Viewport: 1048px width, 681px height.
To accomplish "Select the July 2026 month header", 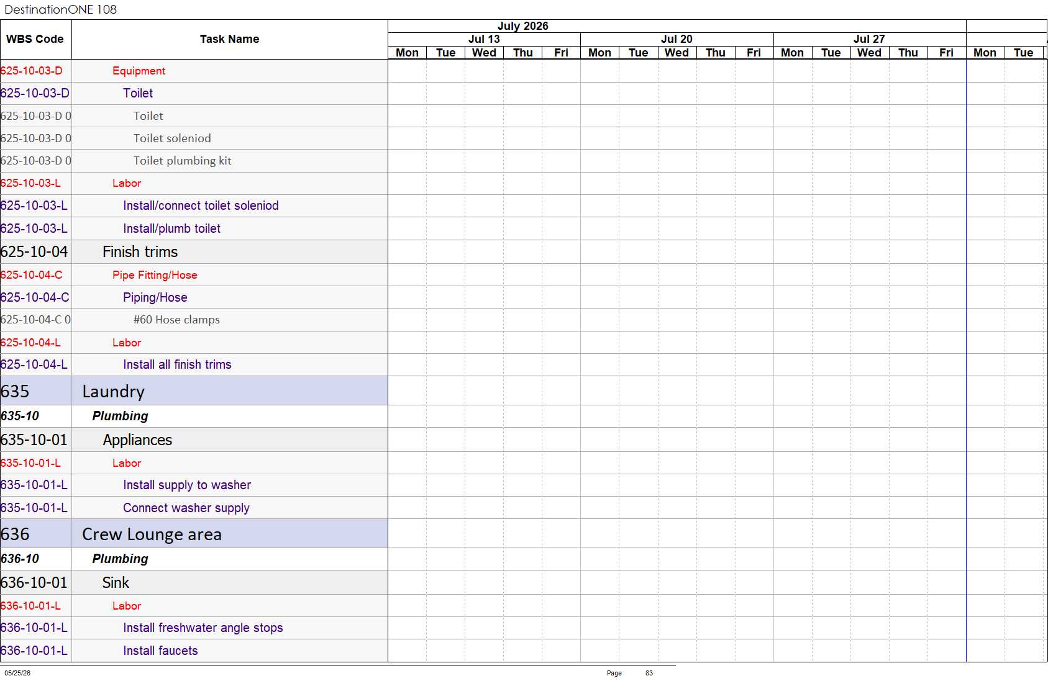I will pyautogui.click(x=522, y=26).
